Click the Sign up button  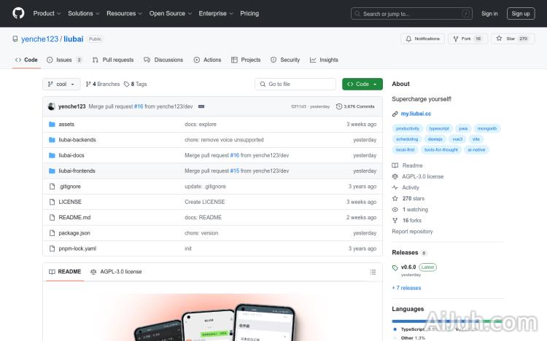pyautogui.click(x=521, y=13)
